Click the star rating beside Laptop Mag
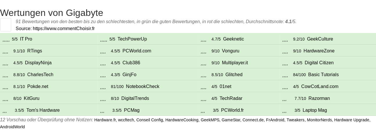This screenshot has height=130, width=376. click(284, 110)
